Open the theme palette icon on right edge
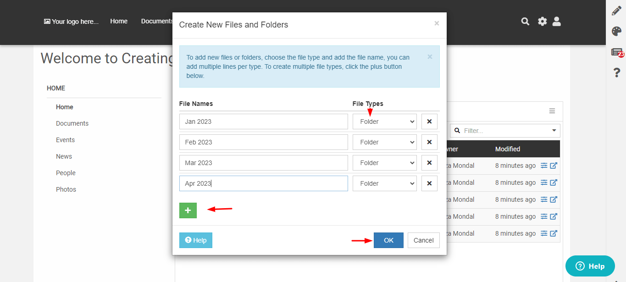The height and width of the screenshot is (282, 626). click(x=616, y=31)
